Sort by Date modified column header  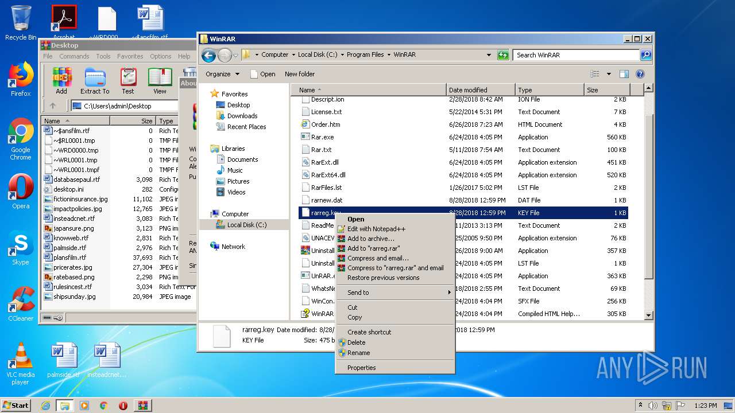click(480, 90)
